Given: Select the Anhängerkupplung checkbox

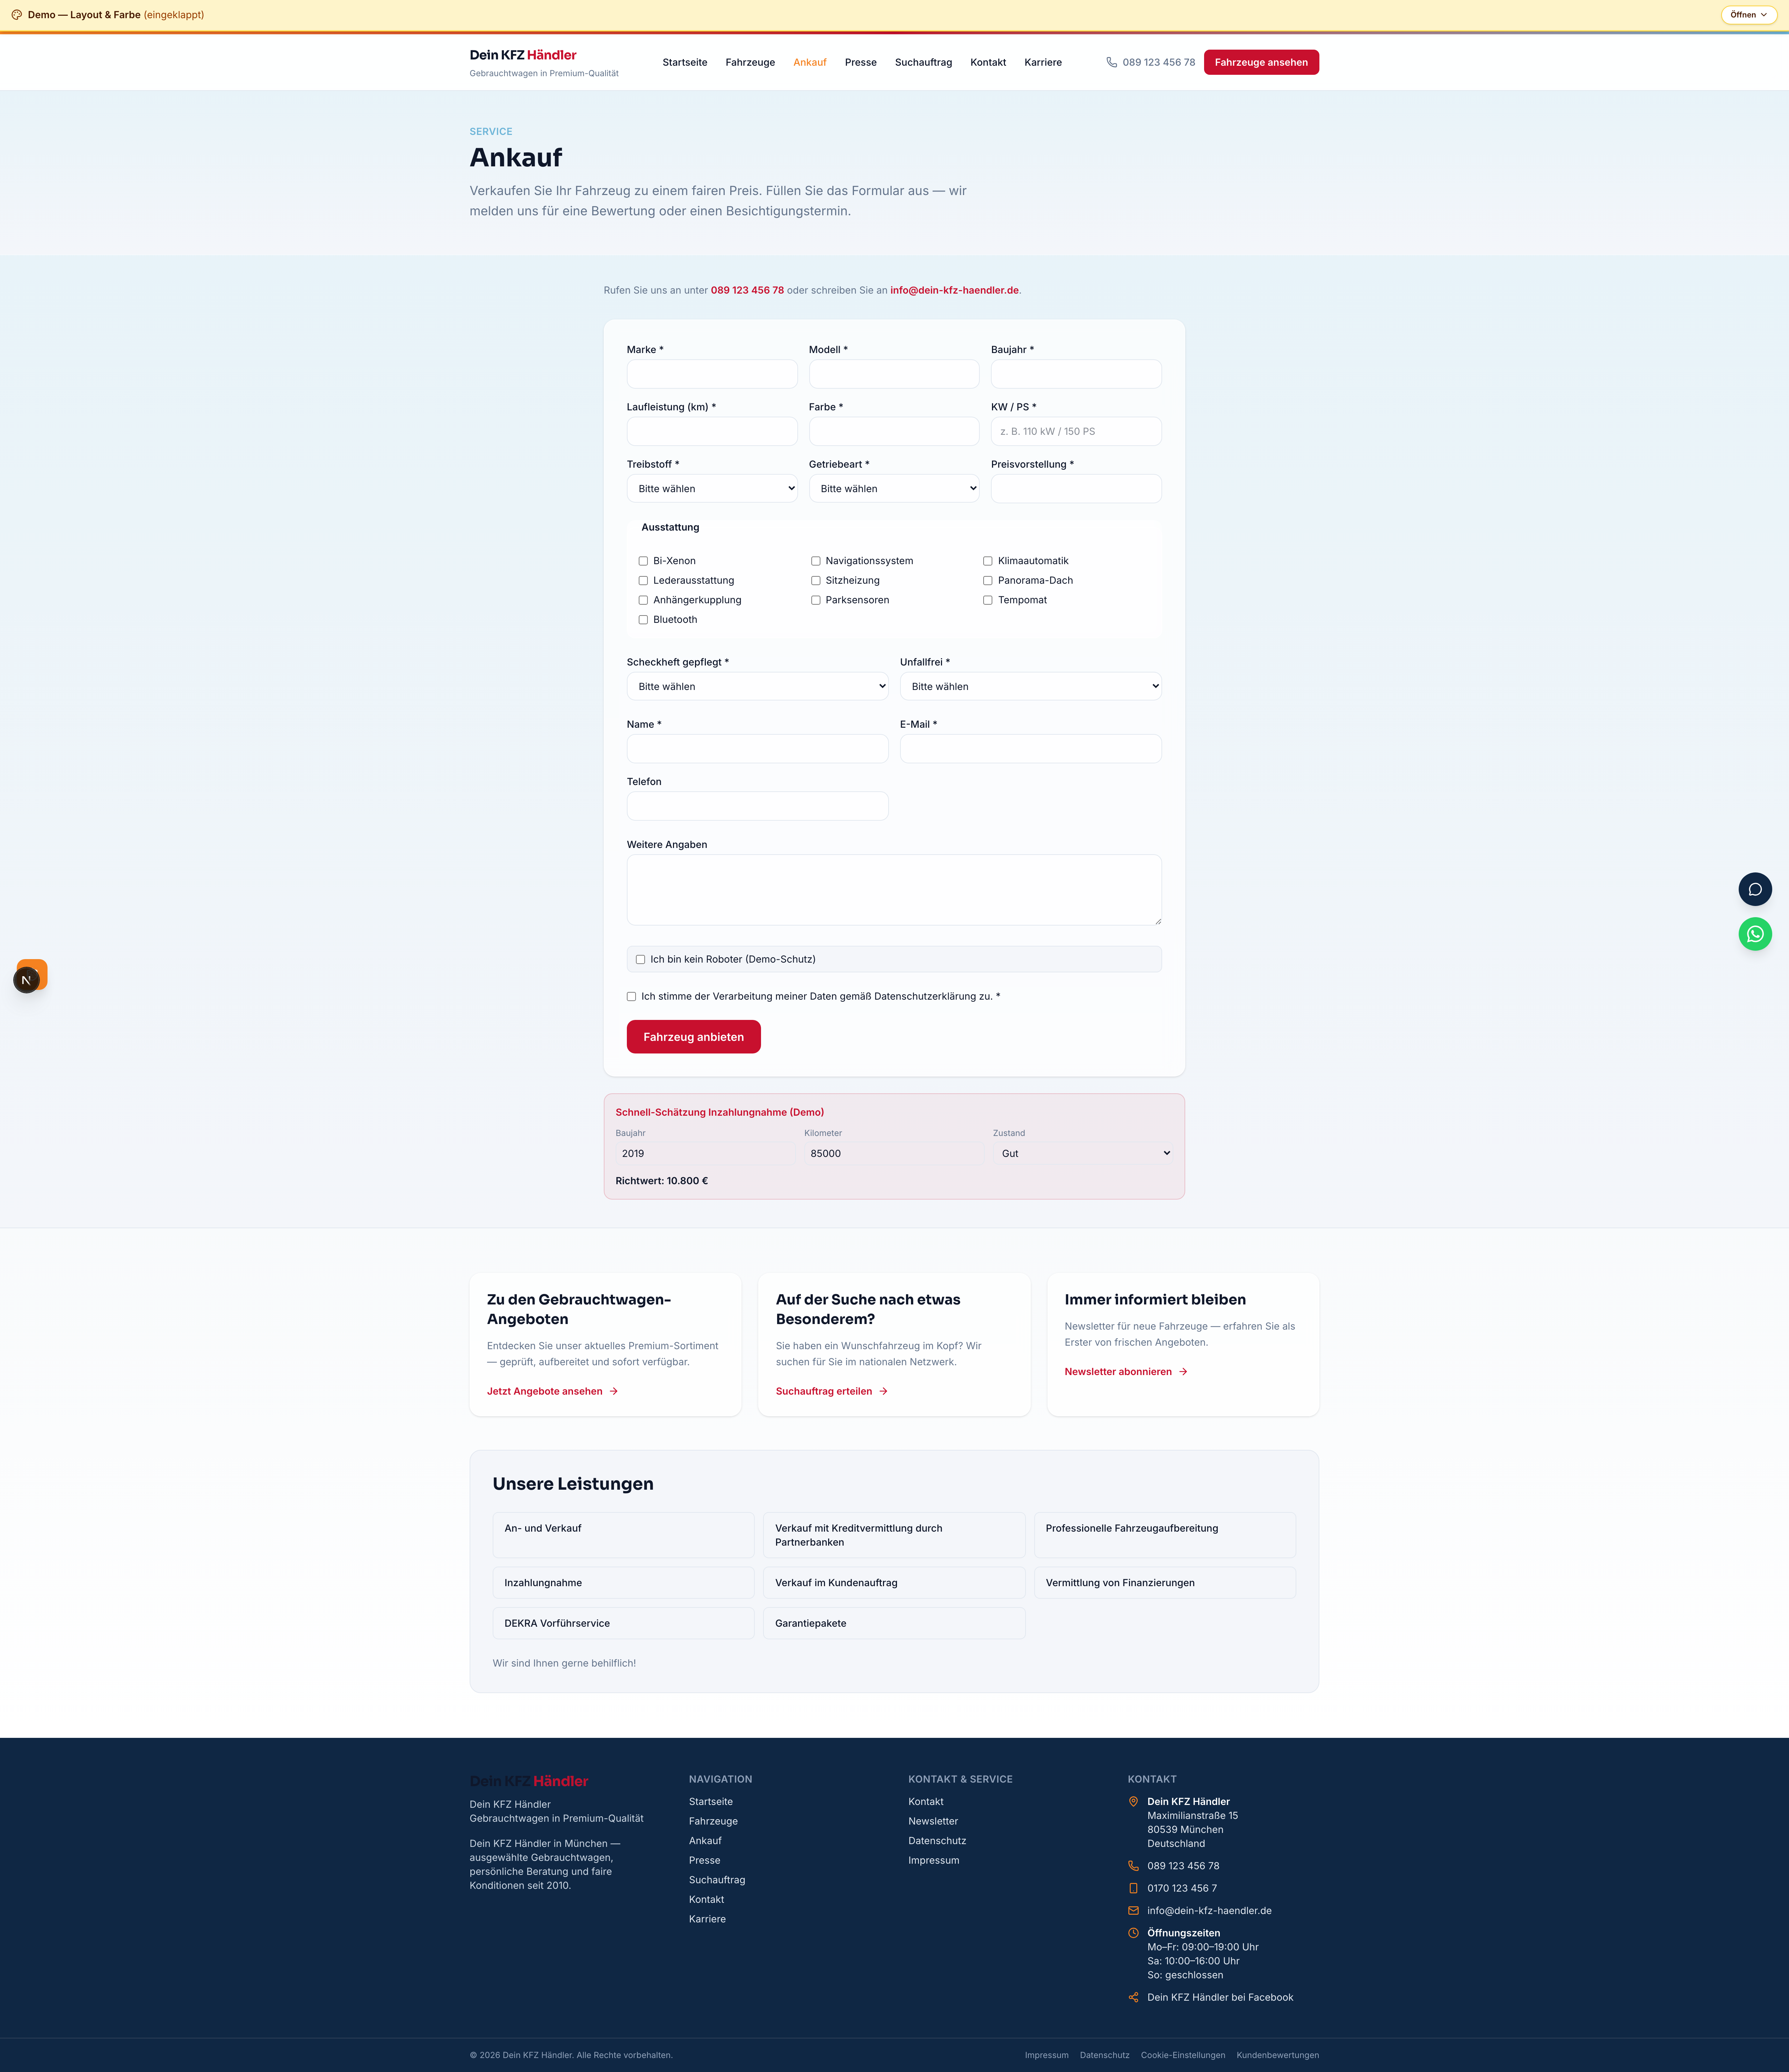Looking at the screenshot, I should (644, 600).
